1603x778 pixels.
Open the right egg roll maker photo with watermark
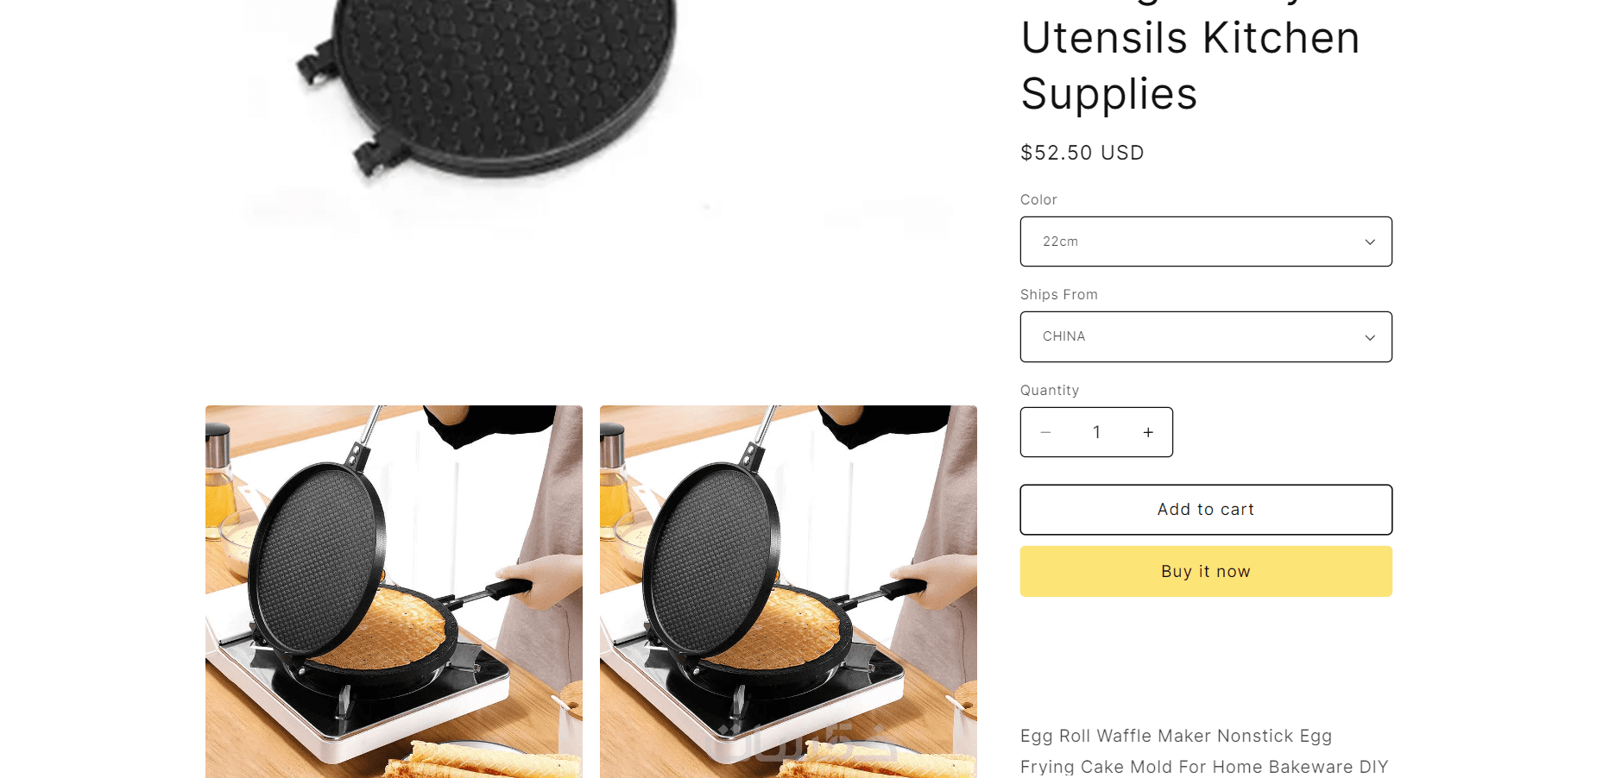click(x=788, y=592)
